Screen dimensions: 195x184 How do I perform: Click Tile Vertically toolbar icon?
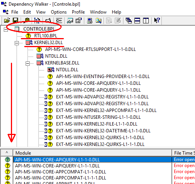(146, 20)
